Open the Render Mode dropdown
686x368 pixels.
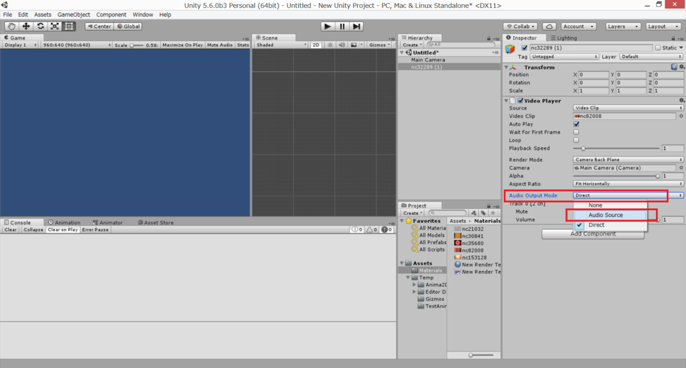coord(628,159)
